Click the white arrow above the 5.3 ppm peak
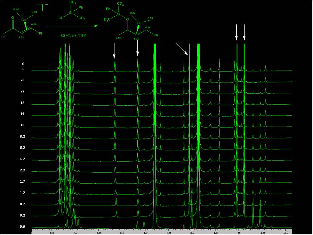The height and width of the screenshot is (235, 313). (x=114, y=50)
